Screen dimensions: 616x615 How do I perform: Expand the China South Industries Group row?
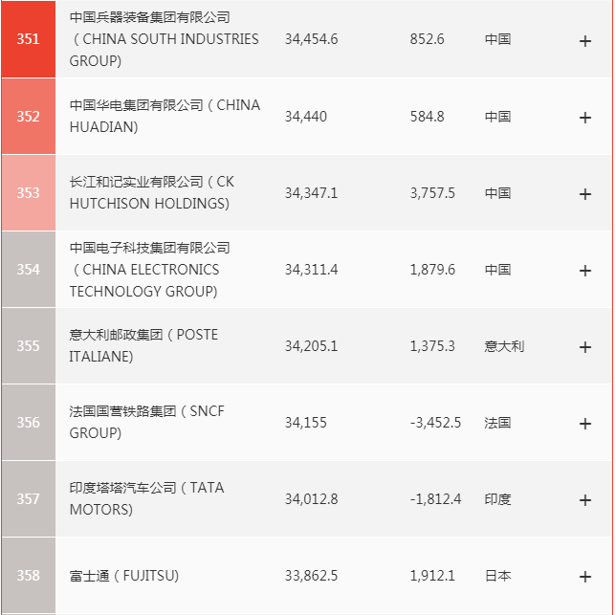[585, 40]
